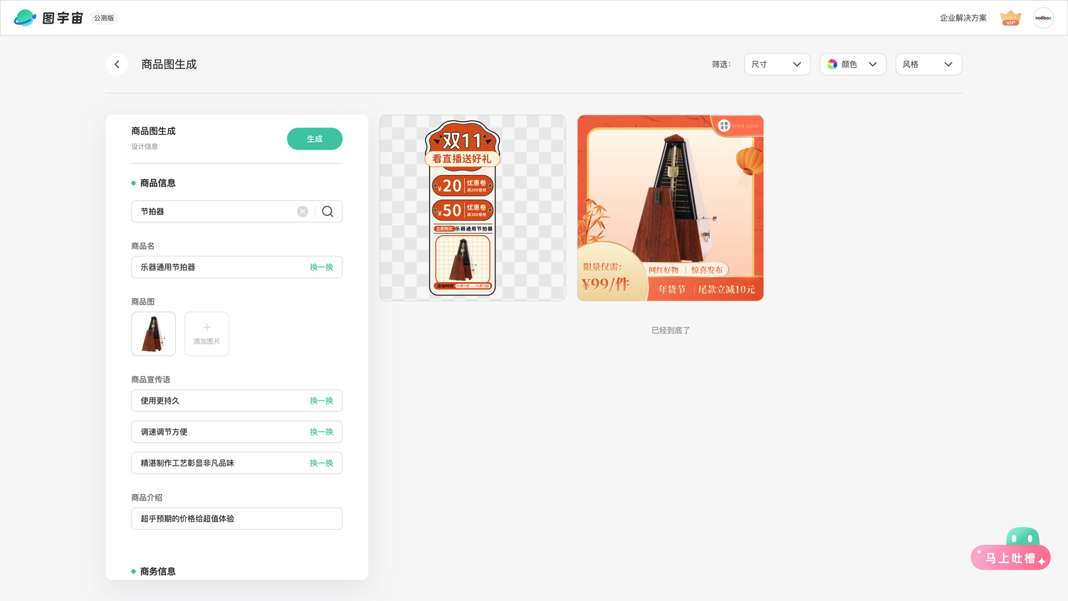Select the uploaded metronome product thumbnail
Screen dimensions: 1068x601
(x=153, y=334)
